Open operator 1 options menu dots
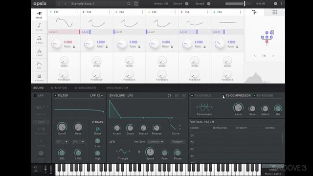The height and width of the screenshot is (176, 313). pyautogui.click(x=77, y=12)
